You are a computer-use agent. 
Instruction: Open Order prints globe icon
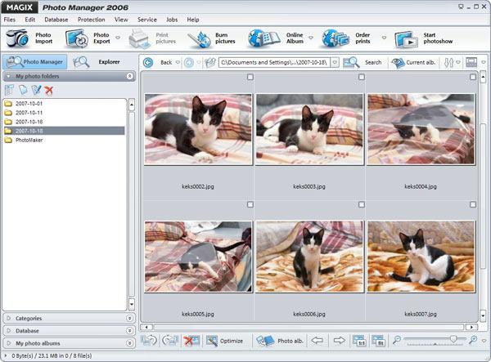pyautogui.click(x=336, y=38)
